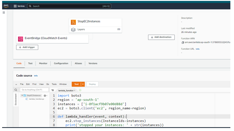
Task: Select the StopEC2Instances folder in file tree
Action: coord(34,95)
